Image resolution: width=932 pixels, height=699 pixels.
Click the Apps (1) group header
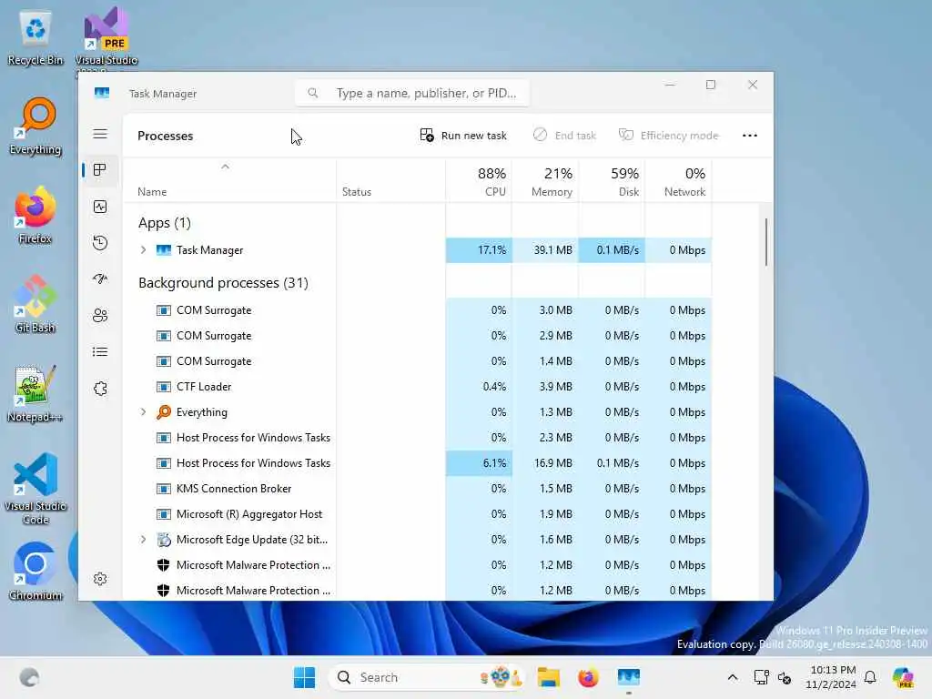(x=164, y=223)
